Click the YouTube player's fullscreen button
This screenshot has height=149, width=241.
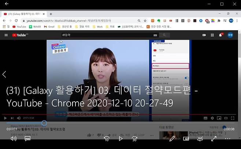[x=233, y=118]
